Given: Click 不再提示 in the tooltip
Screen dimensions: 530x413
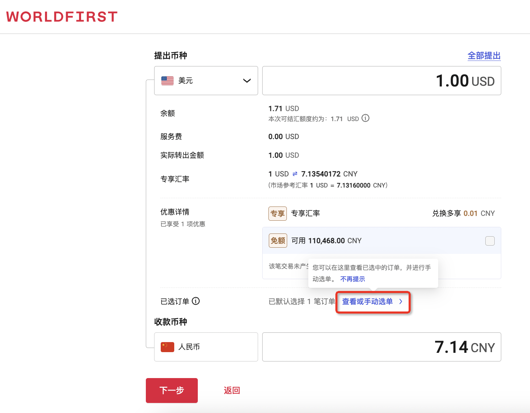Looking at the screenshot, I should pyautogui.click(x=352, y=279).
